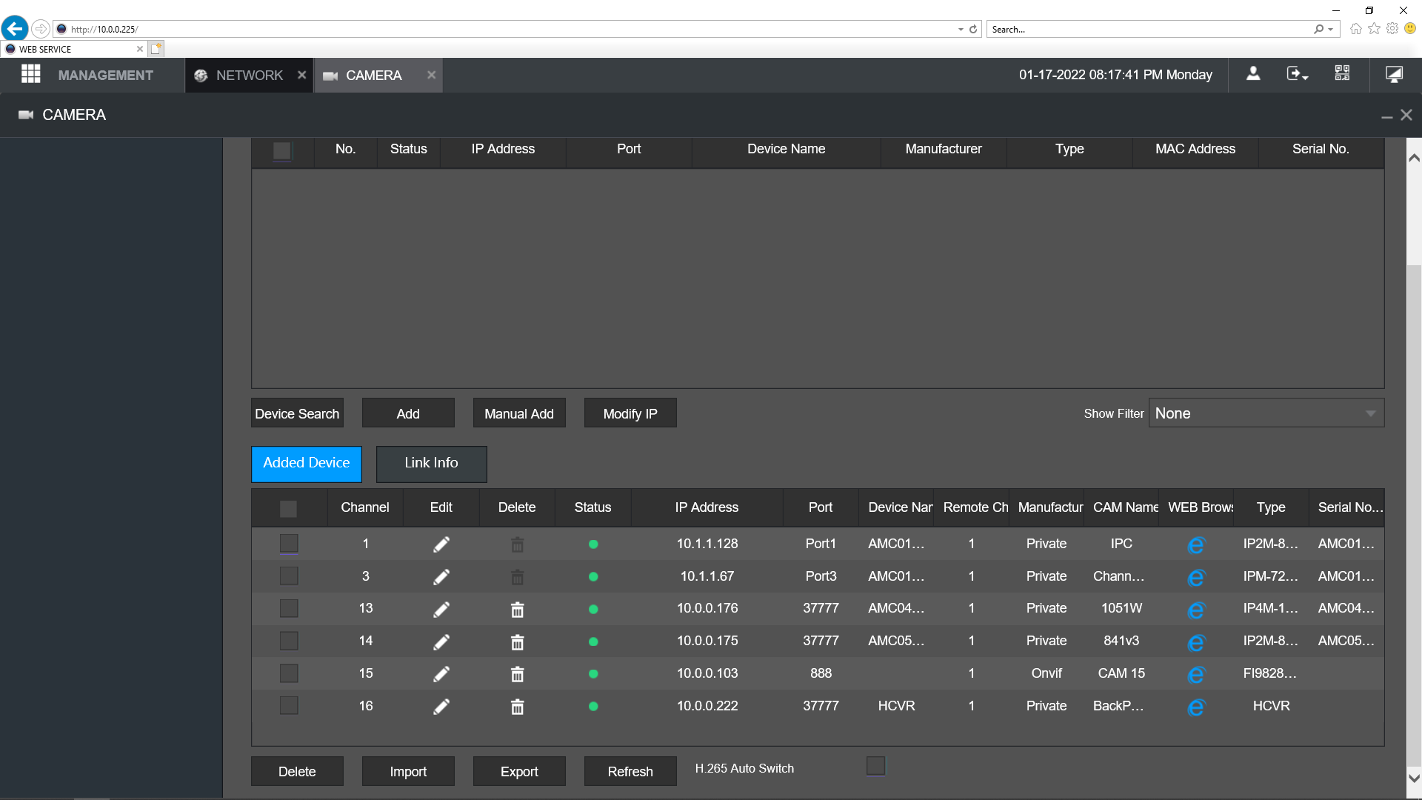Close the NETWORK tab

(x=301, y=75)
